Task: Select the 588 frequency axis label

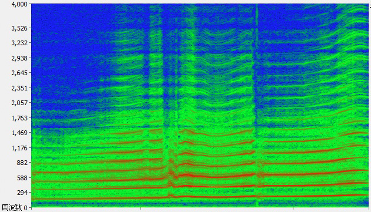Action: tap(22, 178)
